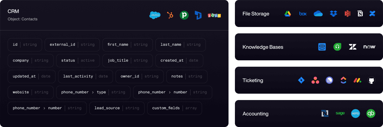Select the Knowledge Bases category
This screenshot has width=383, height=127.
coord(263,47)
